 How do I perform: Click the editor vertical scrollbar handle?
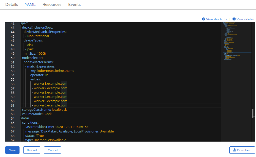[x=253, y=113]
